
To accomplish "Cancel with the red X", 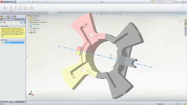I will pyautogui.click(x=5, y=22).
